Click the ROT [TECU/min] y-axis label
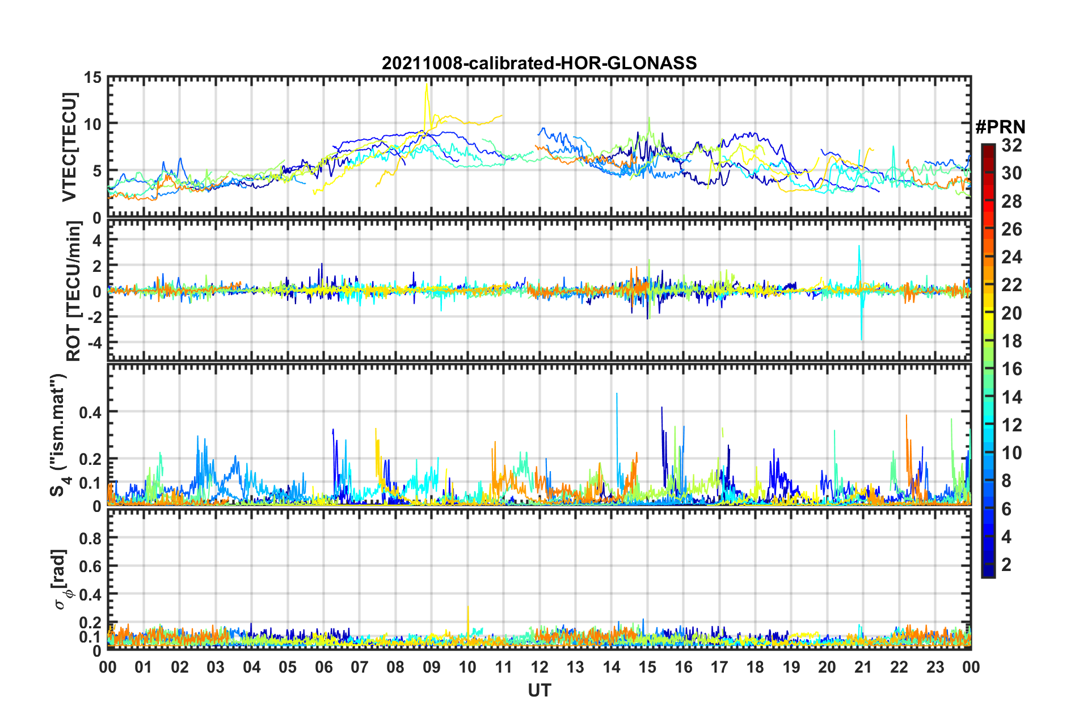 [x=73, y=291]
